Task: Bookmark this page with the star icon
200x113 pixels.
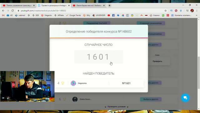Action: pyautogui.click(x=166, y=11)
